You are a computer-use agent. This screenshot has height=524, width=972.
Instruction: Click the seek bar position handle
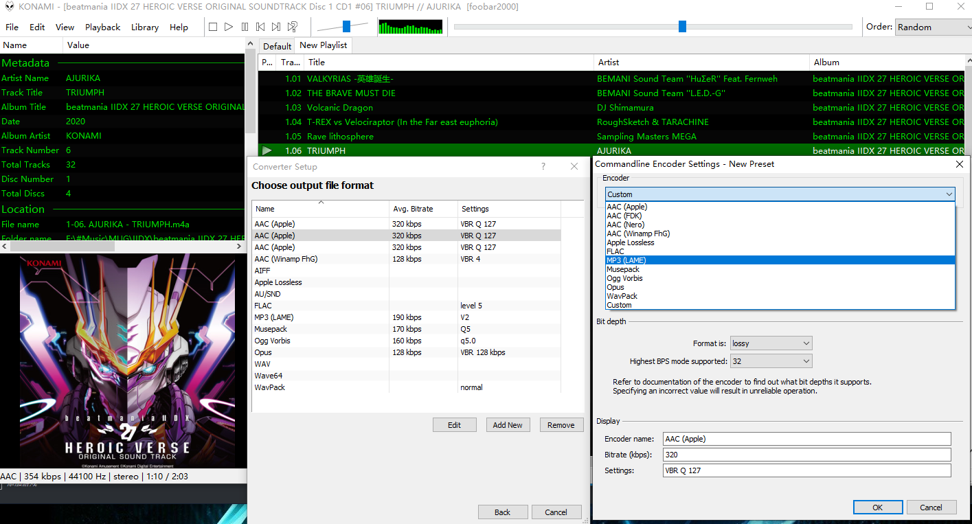click(682, 27)
